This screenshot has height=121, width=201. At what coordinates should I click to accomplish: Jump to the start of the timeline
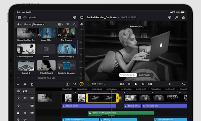[x=122, y=84]
